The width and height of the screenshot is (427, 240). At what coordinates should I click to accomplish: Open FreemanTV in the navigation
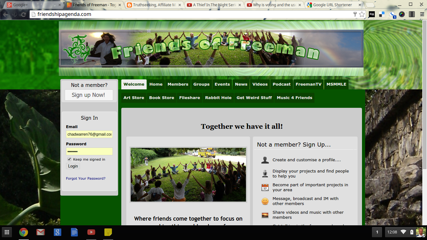pyautogui.click(x=309, y=84)
